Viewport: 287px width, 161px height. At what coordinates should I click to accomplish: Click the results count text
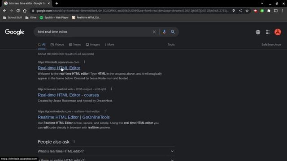(x=66, y=54)
